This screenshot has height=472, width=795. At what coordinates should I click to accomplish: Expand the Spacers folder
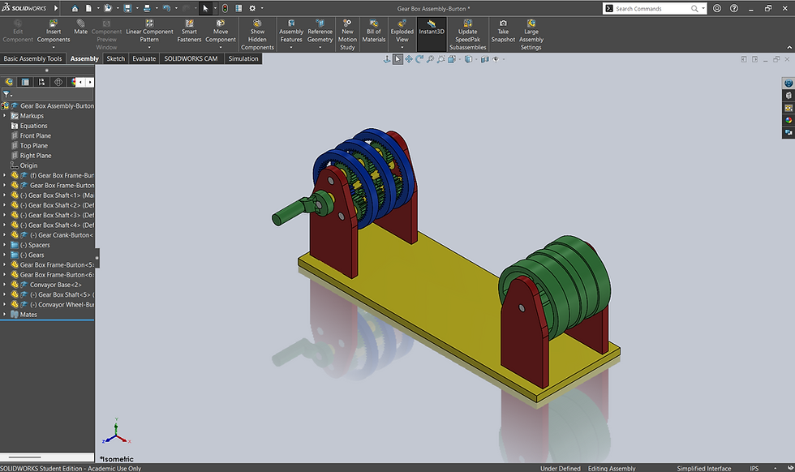(x=5, y=245)
